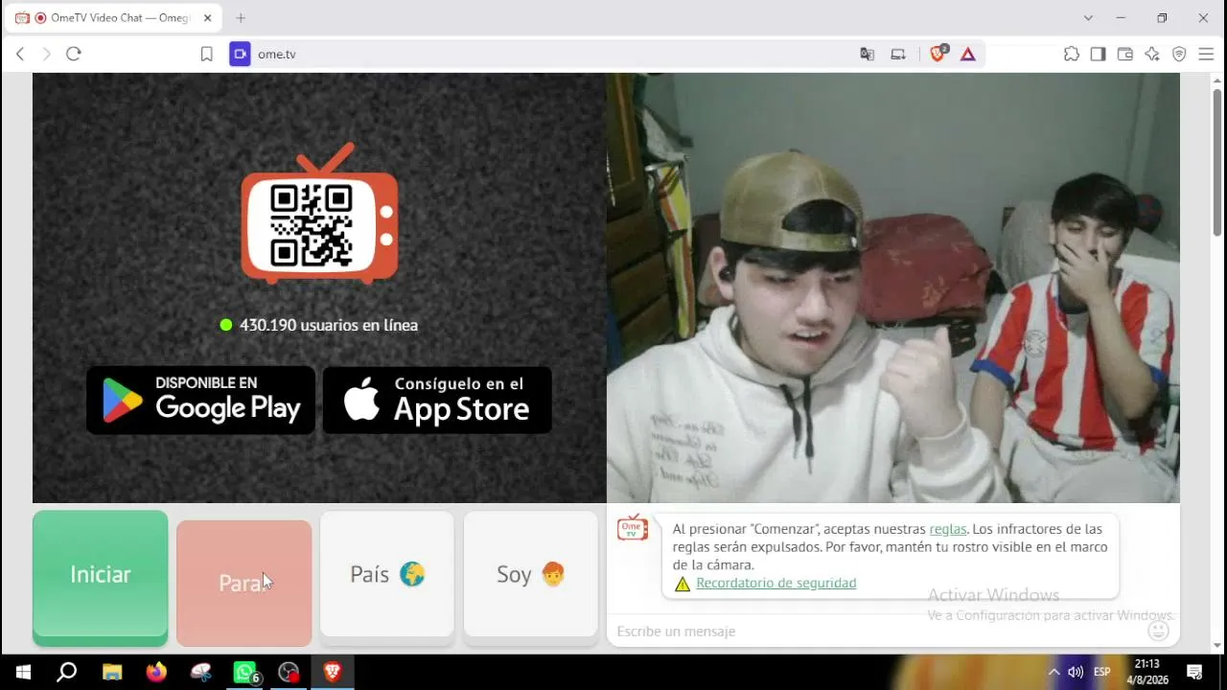Open the Windows notification center

click(1194, 672)
